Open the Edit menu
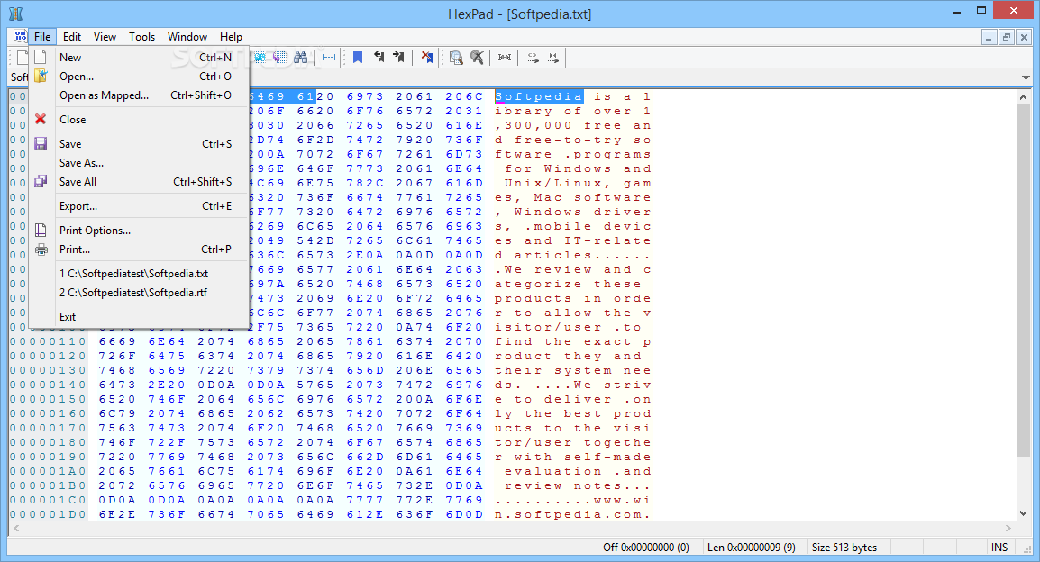Screen dimensions: 1040x562 click(x=71, y=36)
